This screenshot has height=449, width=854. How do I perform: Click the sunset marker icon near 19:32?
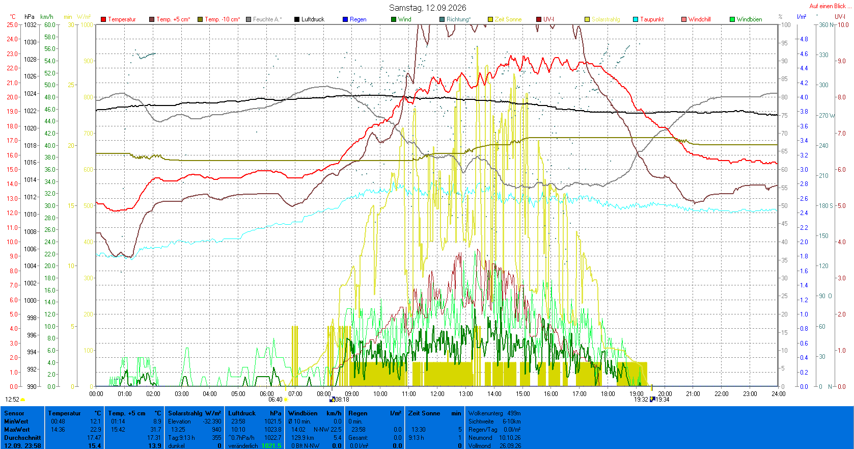coord(652,400)
